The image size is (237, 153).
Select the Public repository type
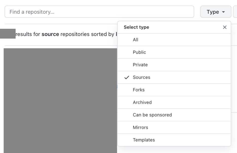[x=139, y=52]
